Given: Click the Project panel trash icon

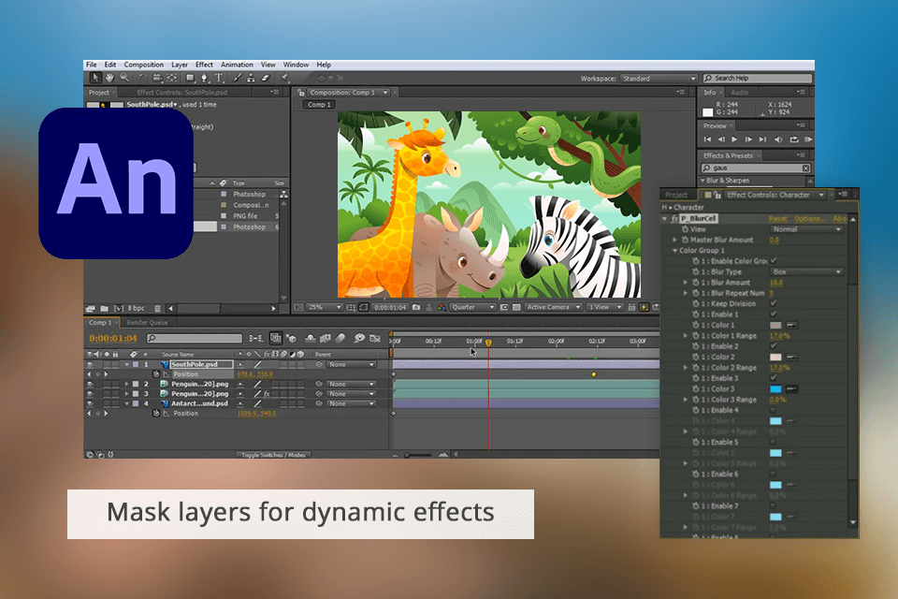Looking at the screenshot, I should click(157, 308).
